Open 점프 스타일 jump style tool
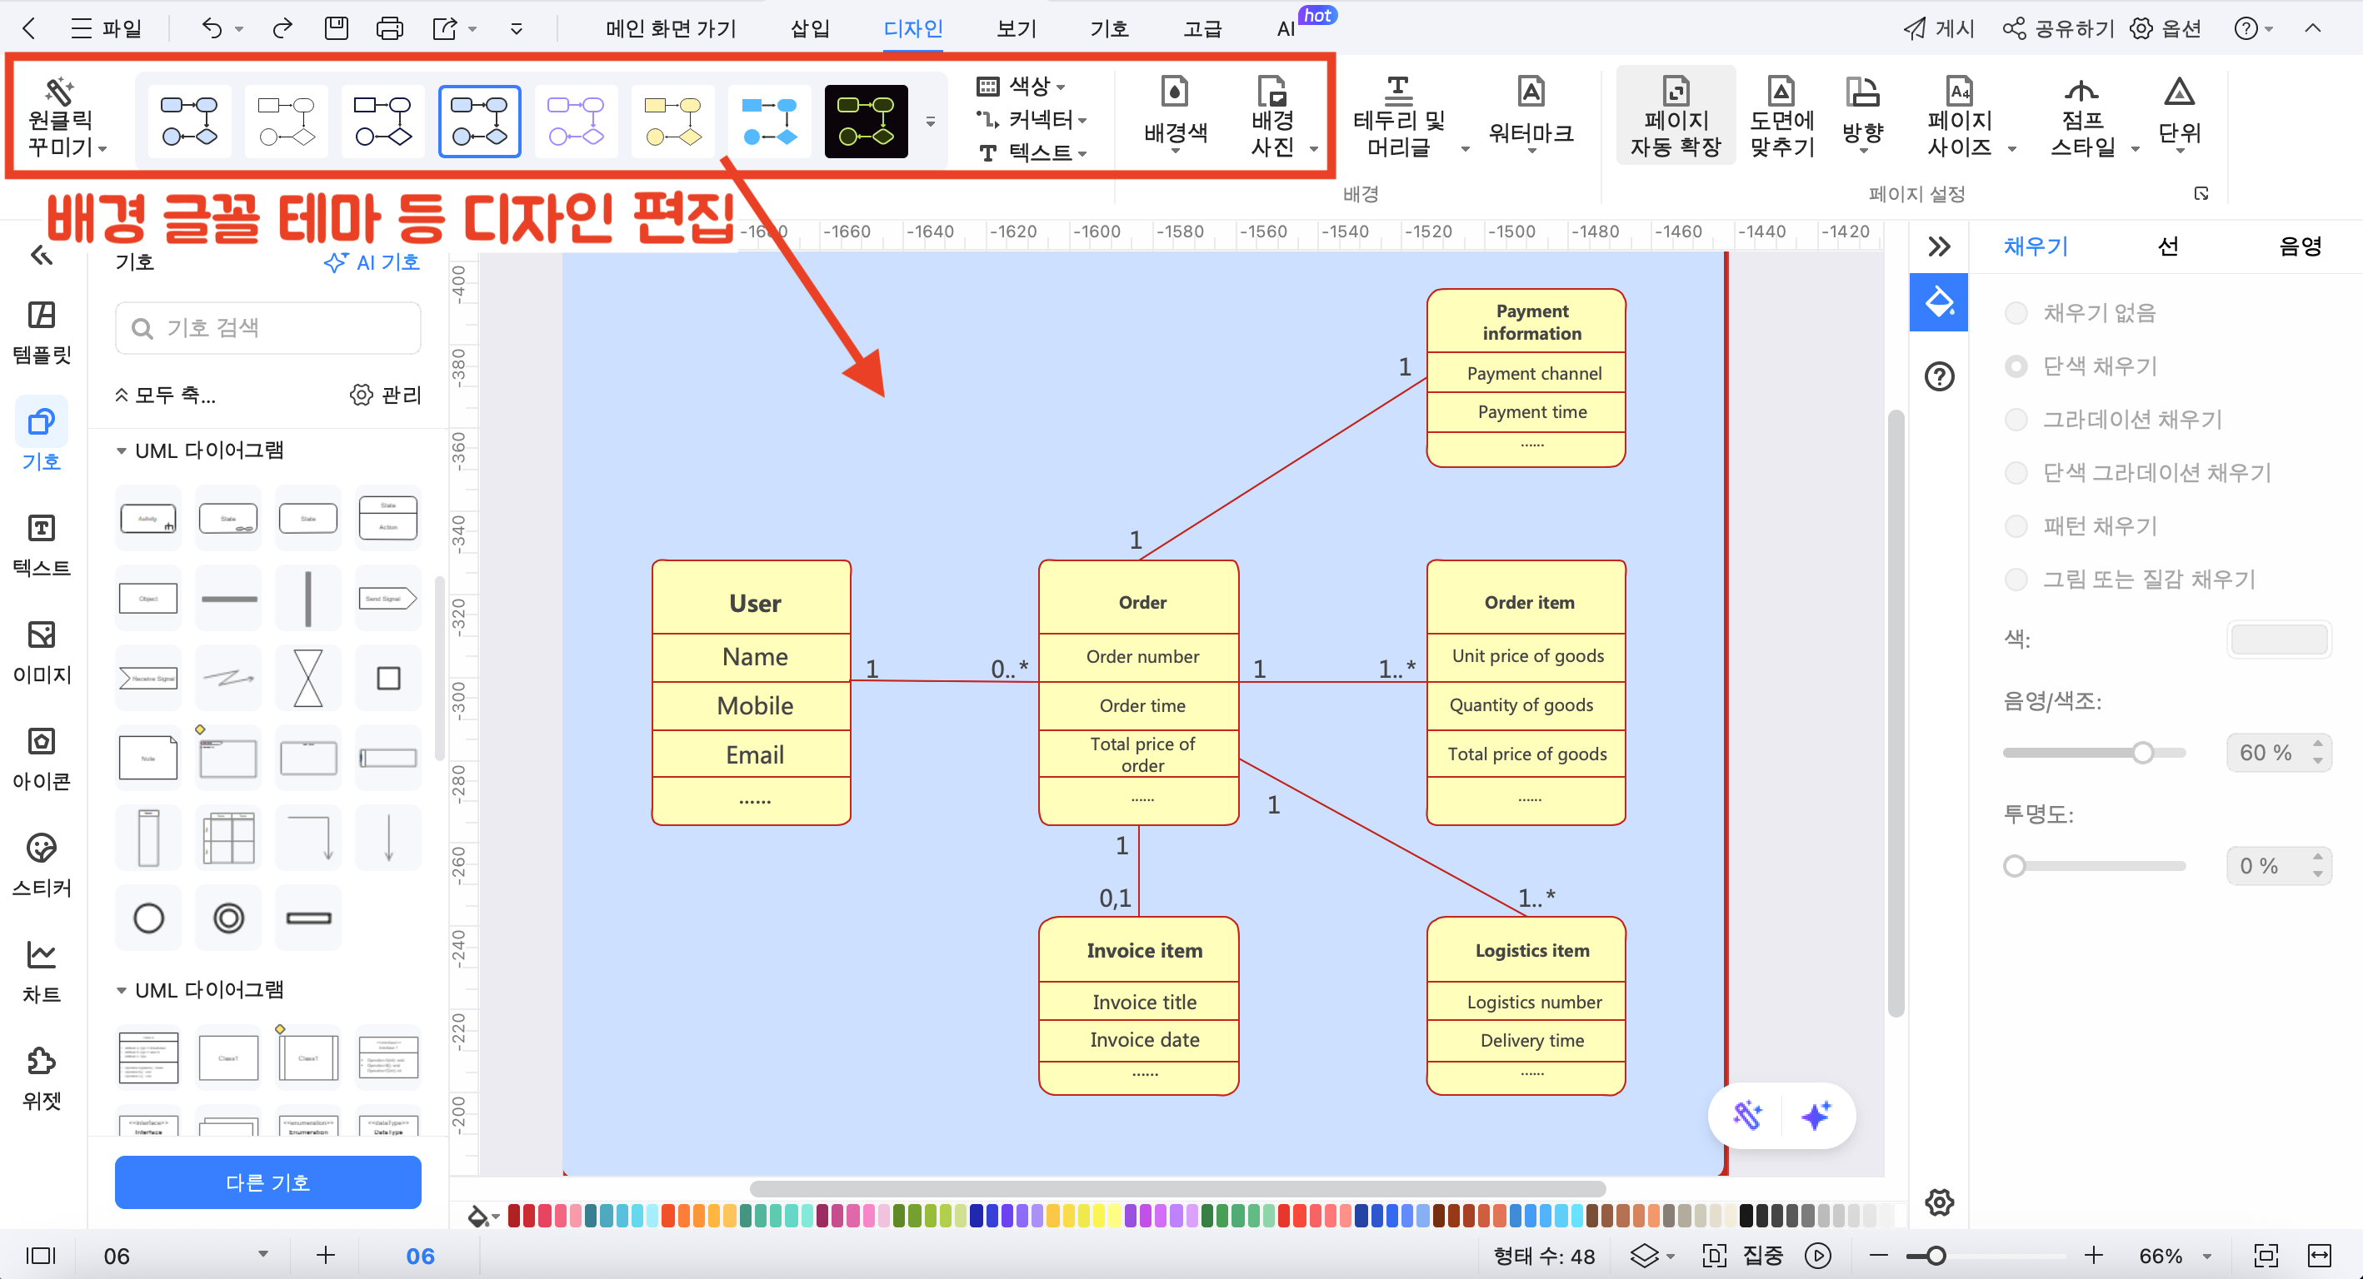 pyautogui.click(x=2082, y=117)
